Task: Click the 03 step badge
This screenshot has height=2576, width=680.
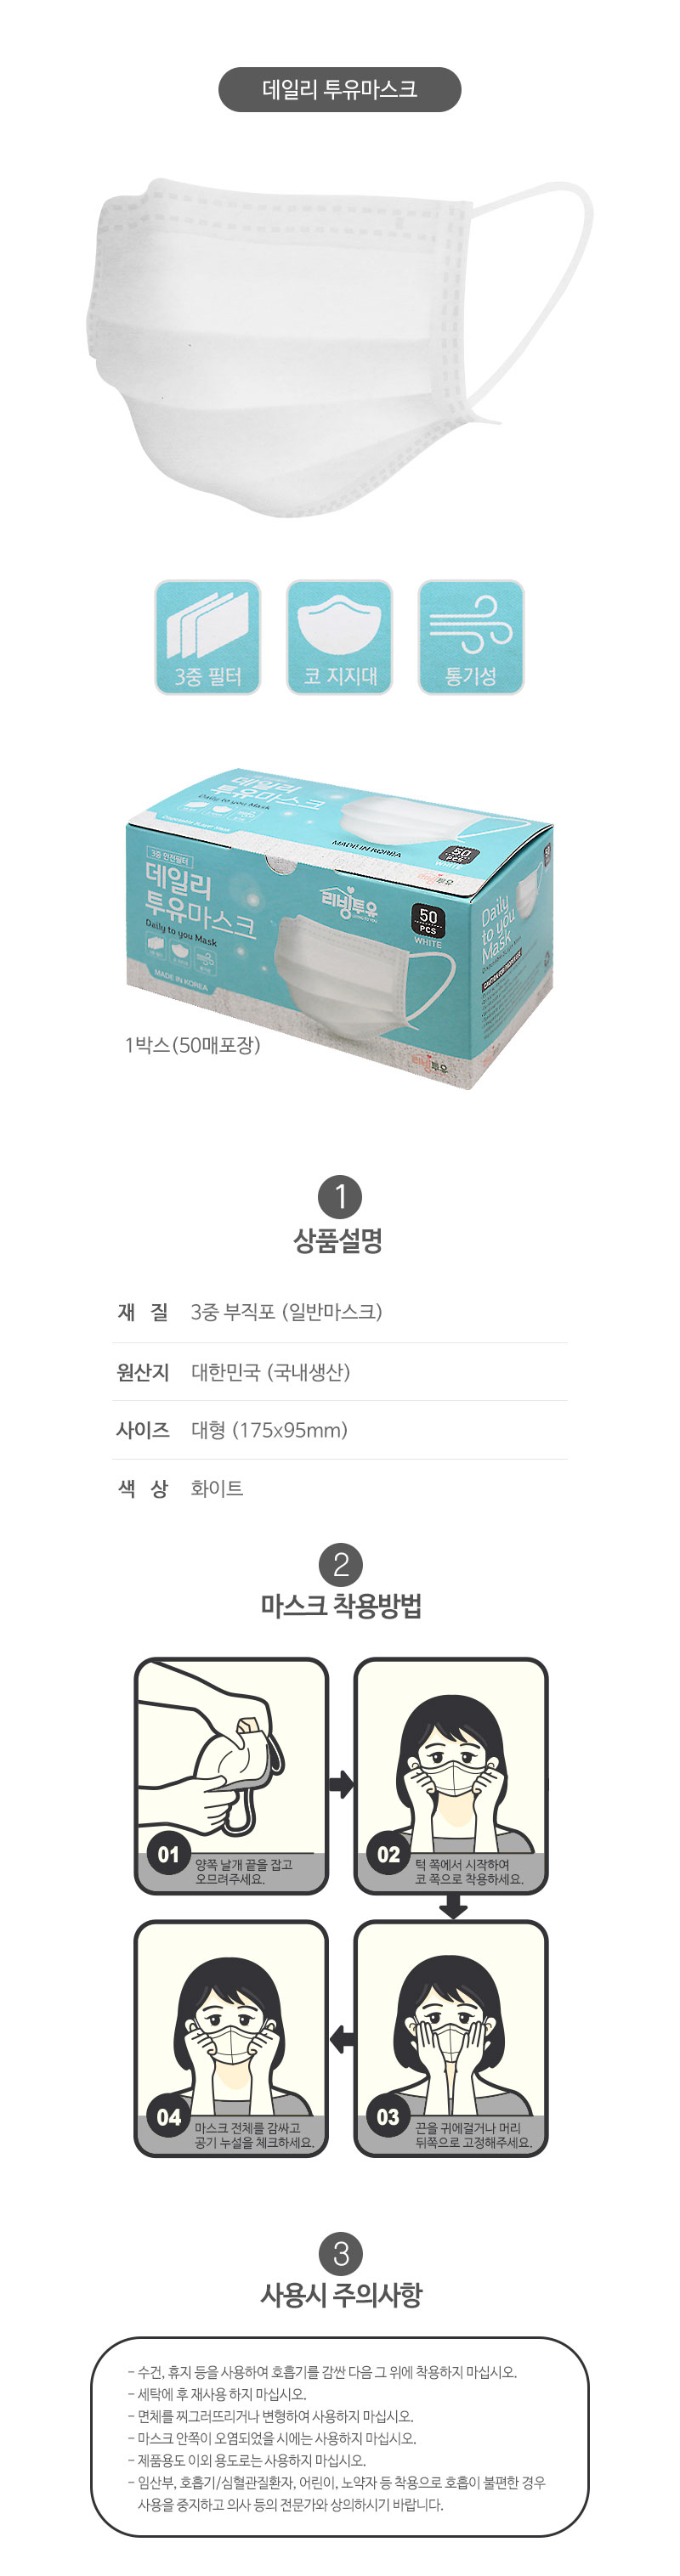Action: point(388,2117)
